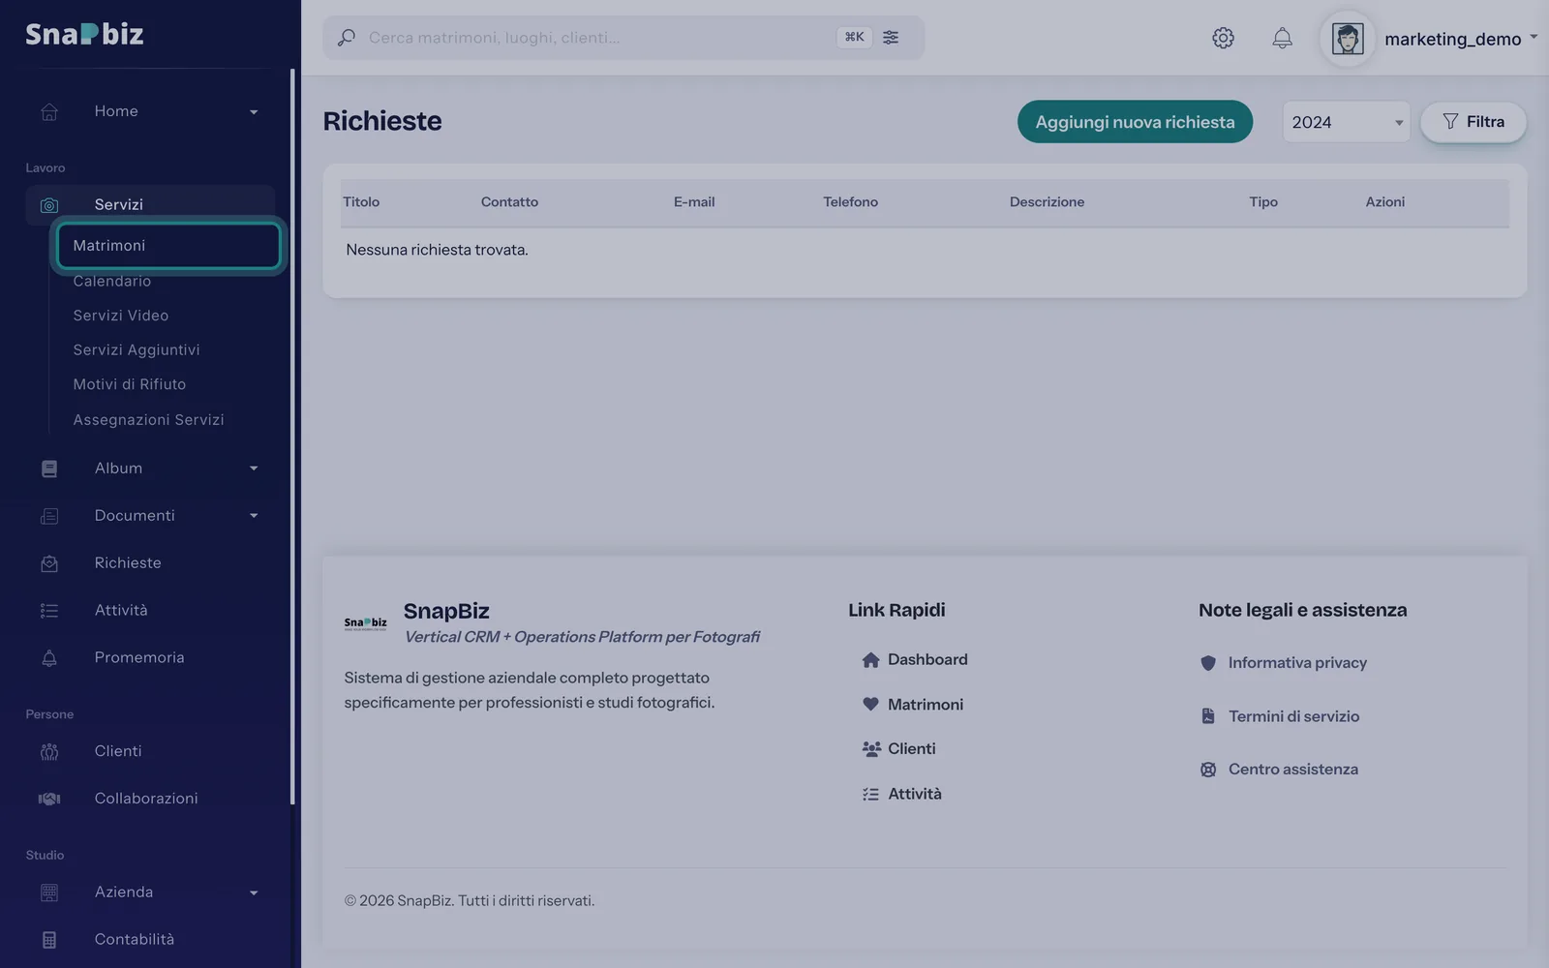Click the search filter sliders icon
Viewport: 1549px width, 968px height.
tap(891, 37)
